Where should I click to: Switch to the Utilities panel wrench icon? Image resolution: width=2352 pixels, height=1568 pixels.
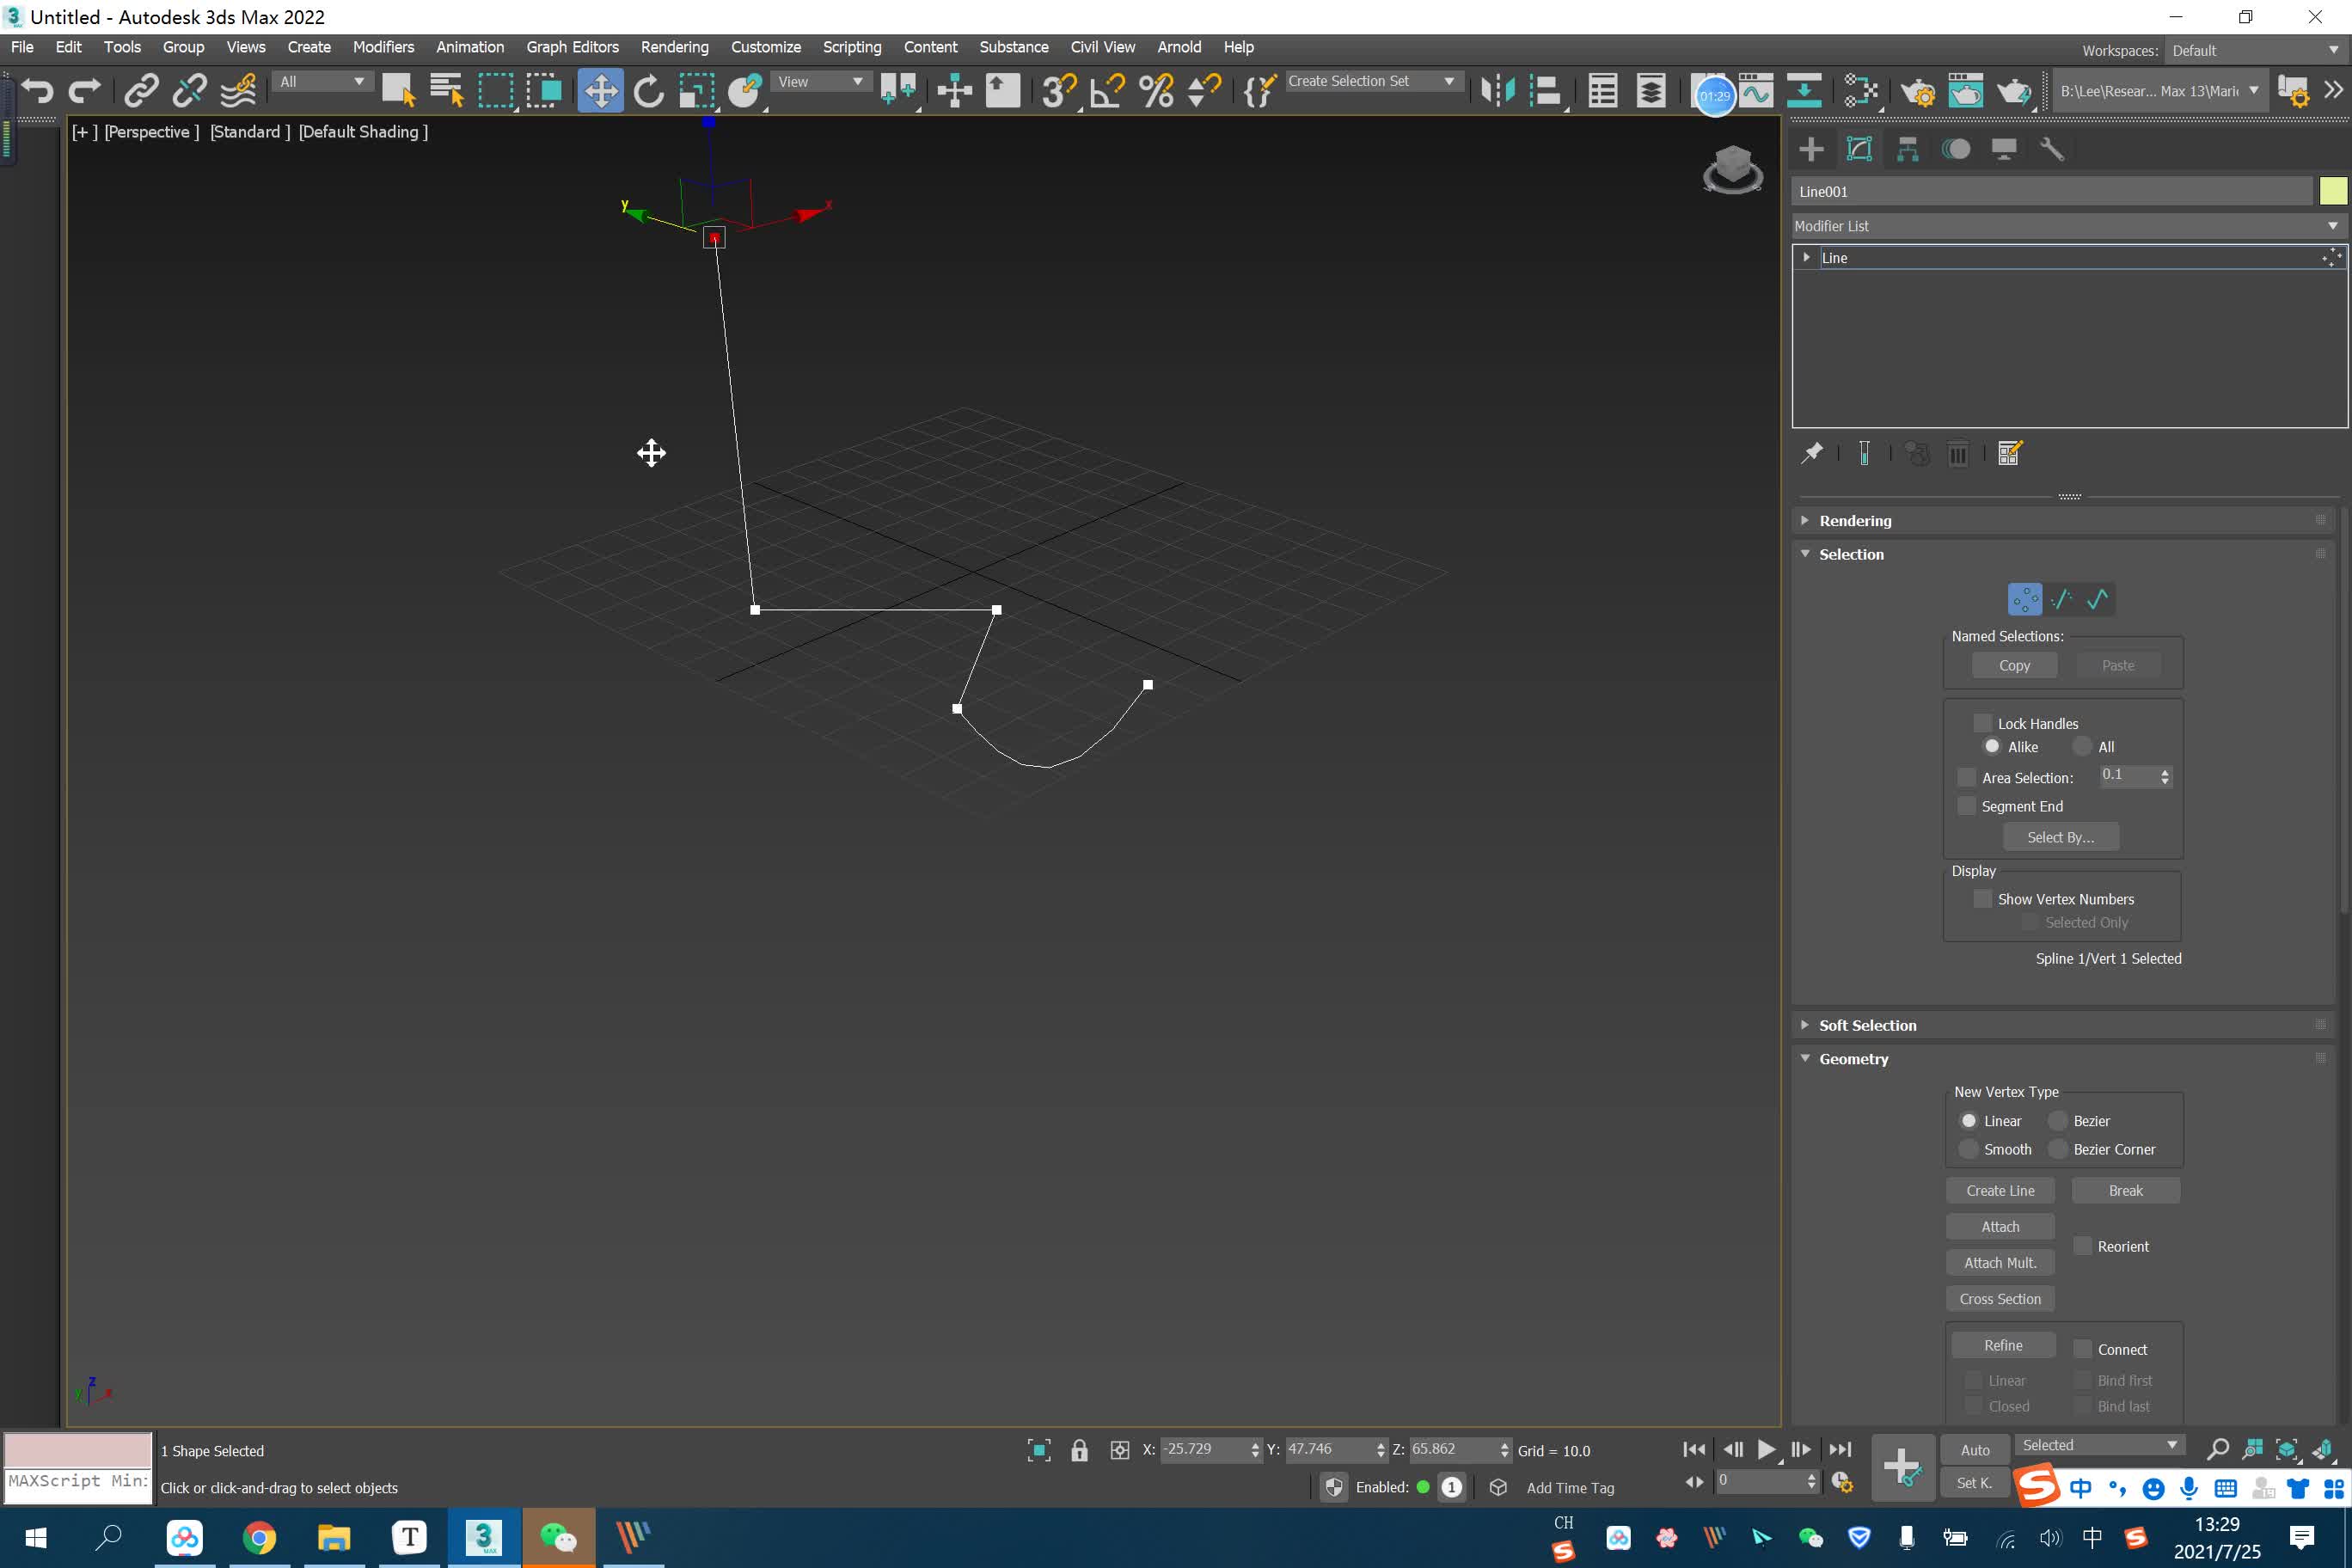click(2053, 148)
